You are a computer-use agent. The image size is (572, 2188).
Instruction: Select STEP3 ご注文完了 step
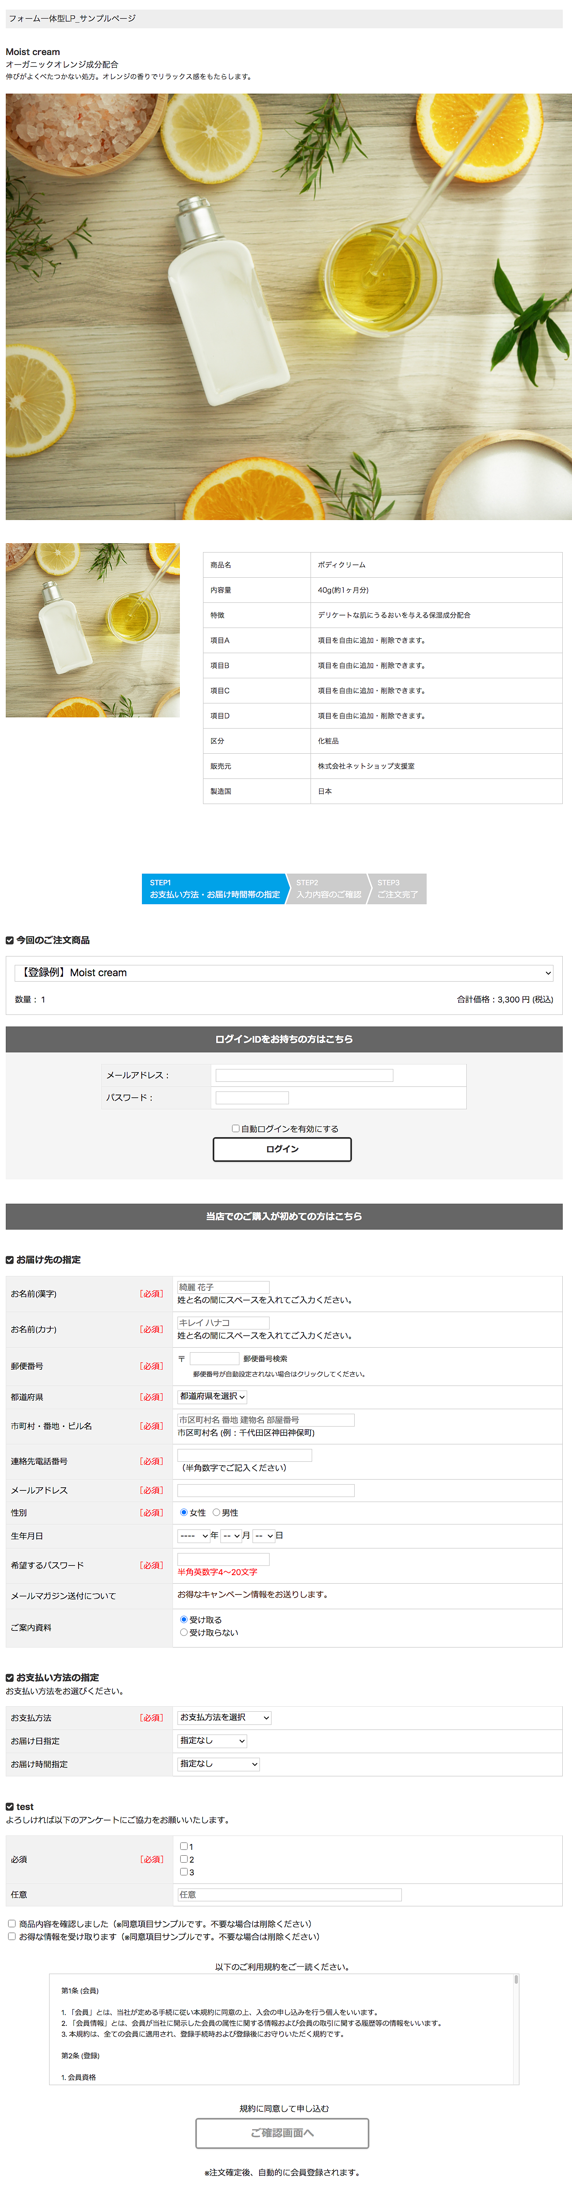(x=398, y=888)
